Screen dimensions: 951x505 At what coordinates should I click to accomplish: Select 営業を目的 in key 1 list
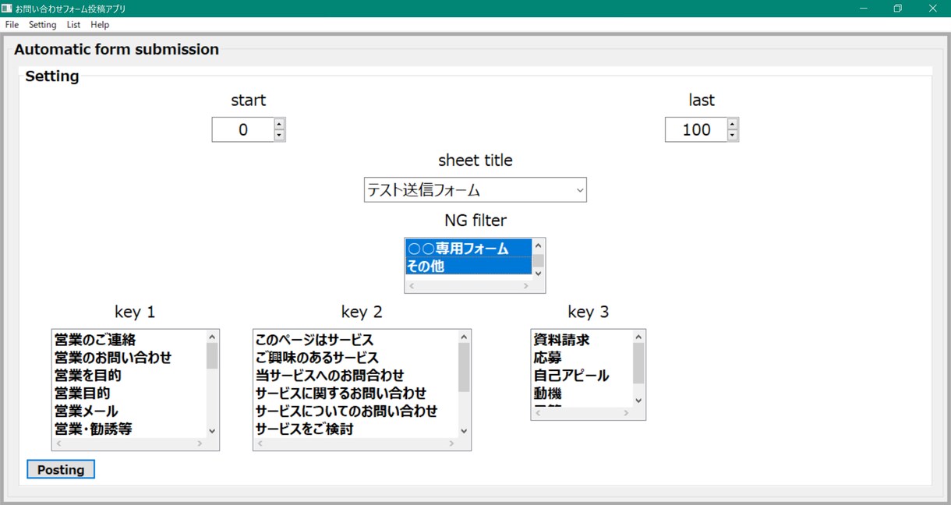coord(129,376)
